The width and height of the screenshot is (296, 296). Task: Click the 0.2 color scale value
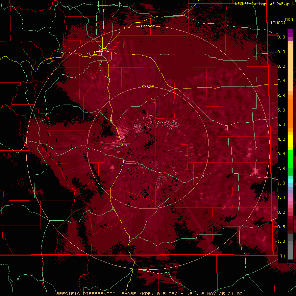click(281, 212)
